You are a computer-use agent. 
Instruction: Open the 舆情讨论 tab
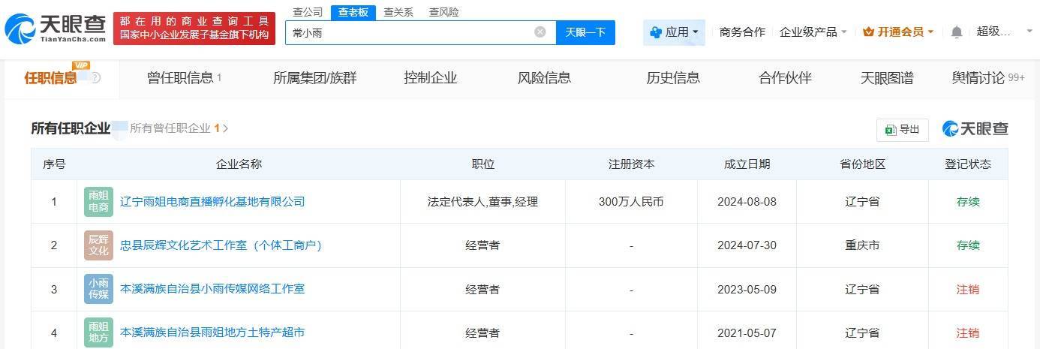pos(988,78)
